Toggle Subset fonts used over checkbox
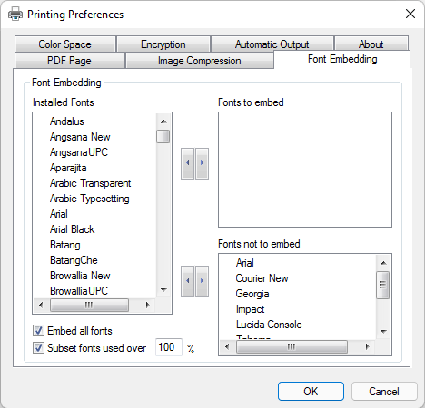The image size is (425, 408). pyautogui.click(x=38, y=348)
